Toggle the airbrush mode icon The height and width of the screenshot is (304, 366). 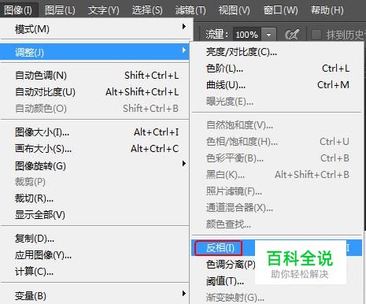point(292,35)
